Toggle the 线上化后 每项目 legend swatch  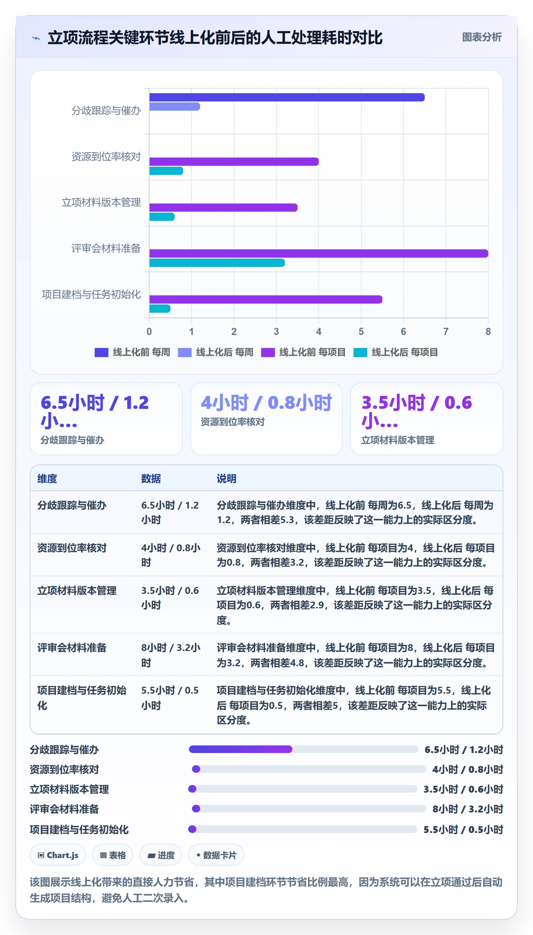click(360, 353)
